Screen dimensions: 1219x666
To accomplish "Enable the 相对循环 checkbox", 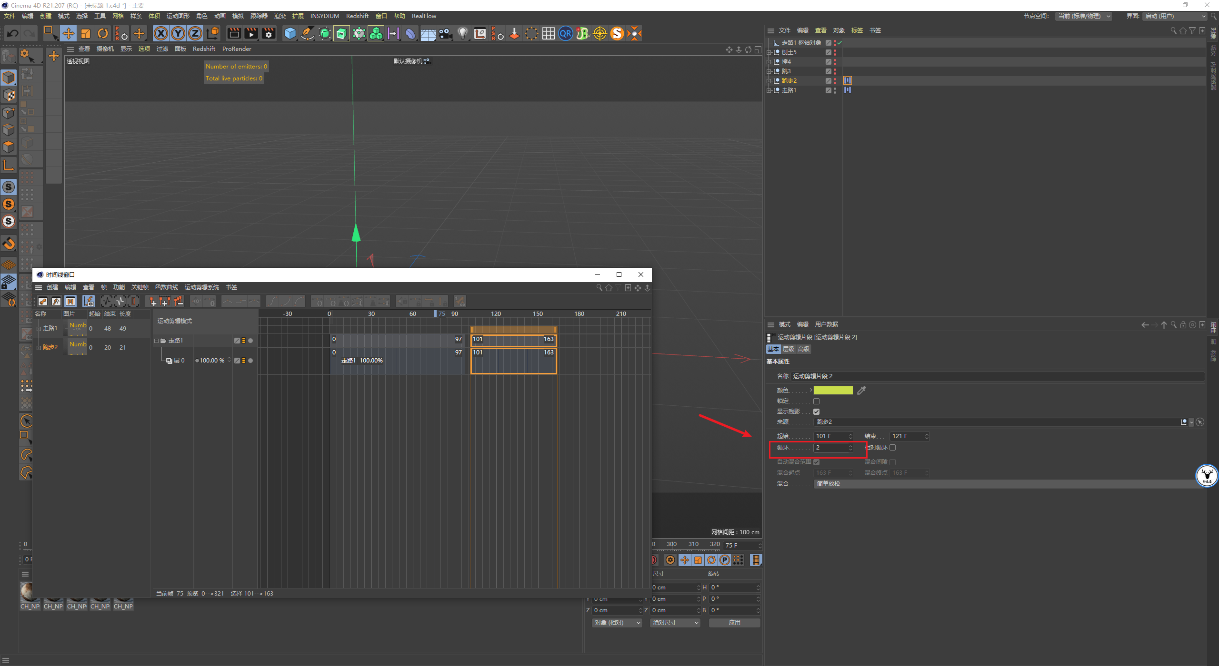I will (893, 448).
